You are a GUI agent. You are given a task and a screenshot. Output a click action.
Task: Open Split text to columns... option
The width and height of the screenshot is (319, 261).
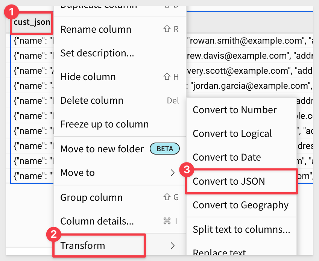[241, 229]
